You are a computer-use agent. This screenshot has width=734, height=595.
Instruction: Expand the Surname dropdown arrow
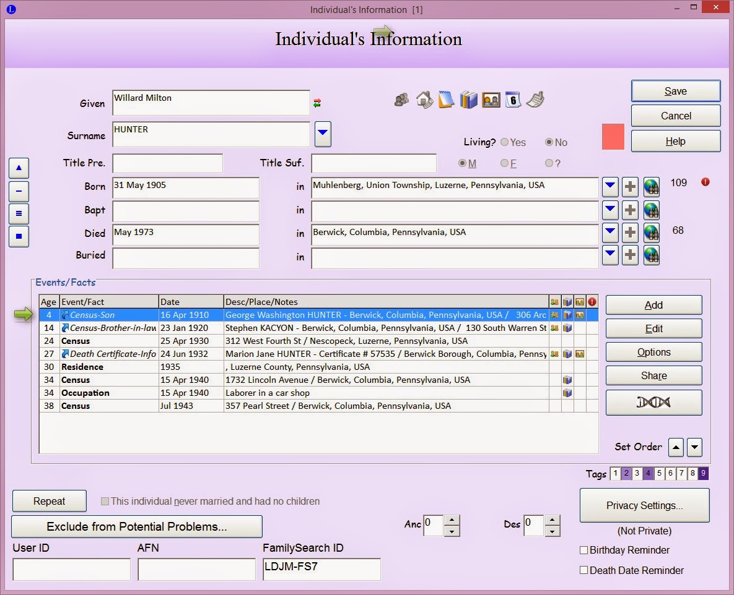pos(323,134)
